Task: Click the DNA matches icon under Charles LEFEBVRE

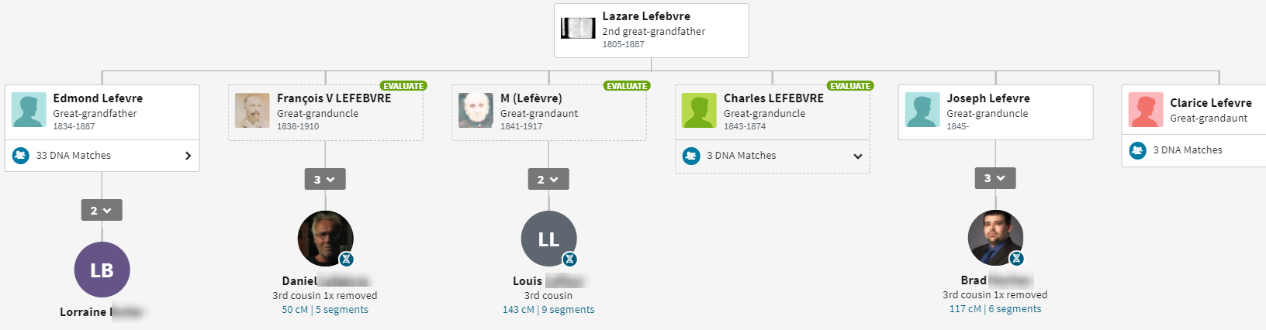Action: coord(691,156)
